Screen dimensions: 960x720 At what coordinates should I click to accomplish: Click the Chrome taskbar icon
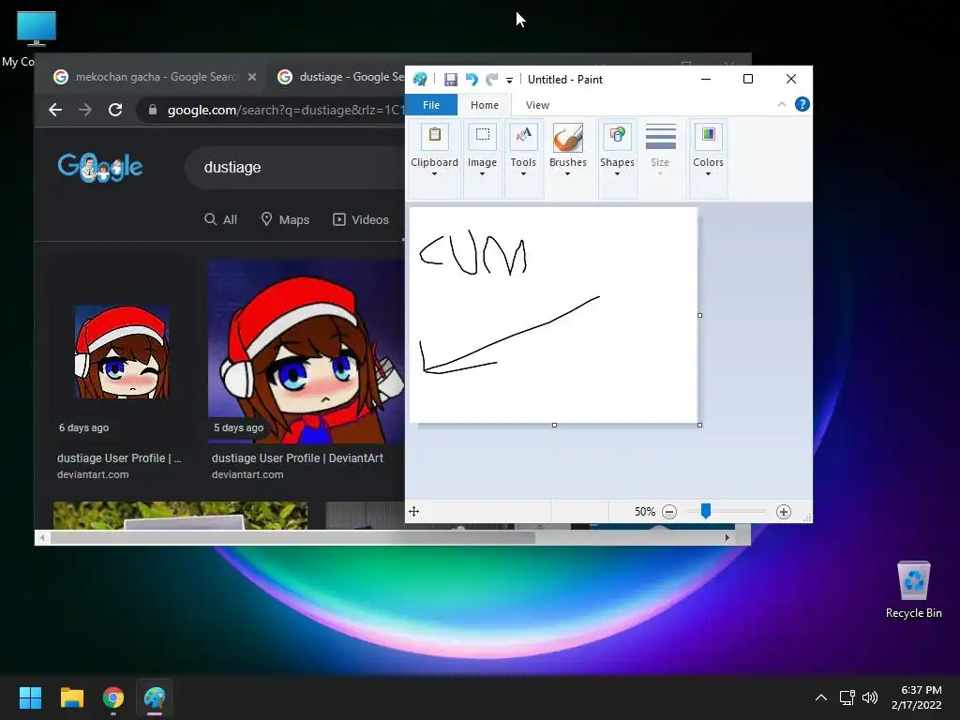[113, 697]
